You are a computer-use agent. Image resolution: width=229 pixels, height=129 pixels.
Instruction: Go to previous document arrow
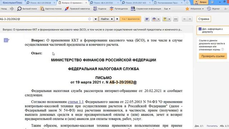tap(185, 19)
